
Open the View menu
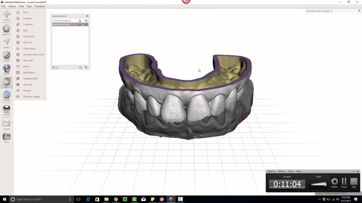(21, 6)
